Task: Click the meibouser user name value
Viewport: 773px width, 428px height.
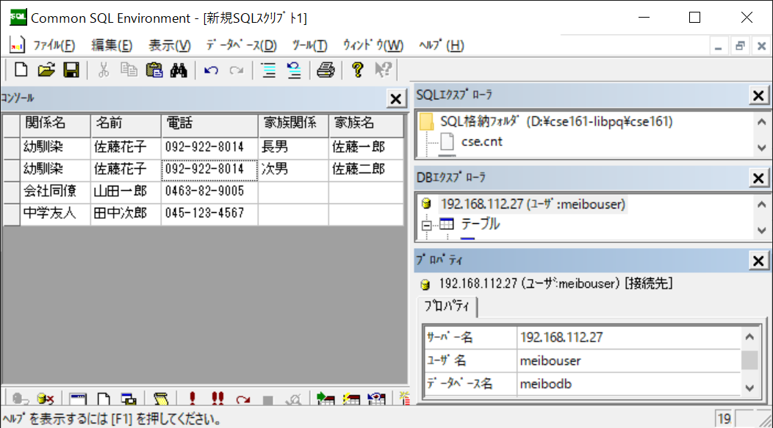Action: 629,361
